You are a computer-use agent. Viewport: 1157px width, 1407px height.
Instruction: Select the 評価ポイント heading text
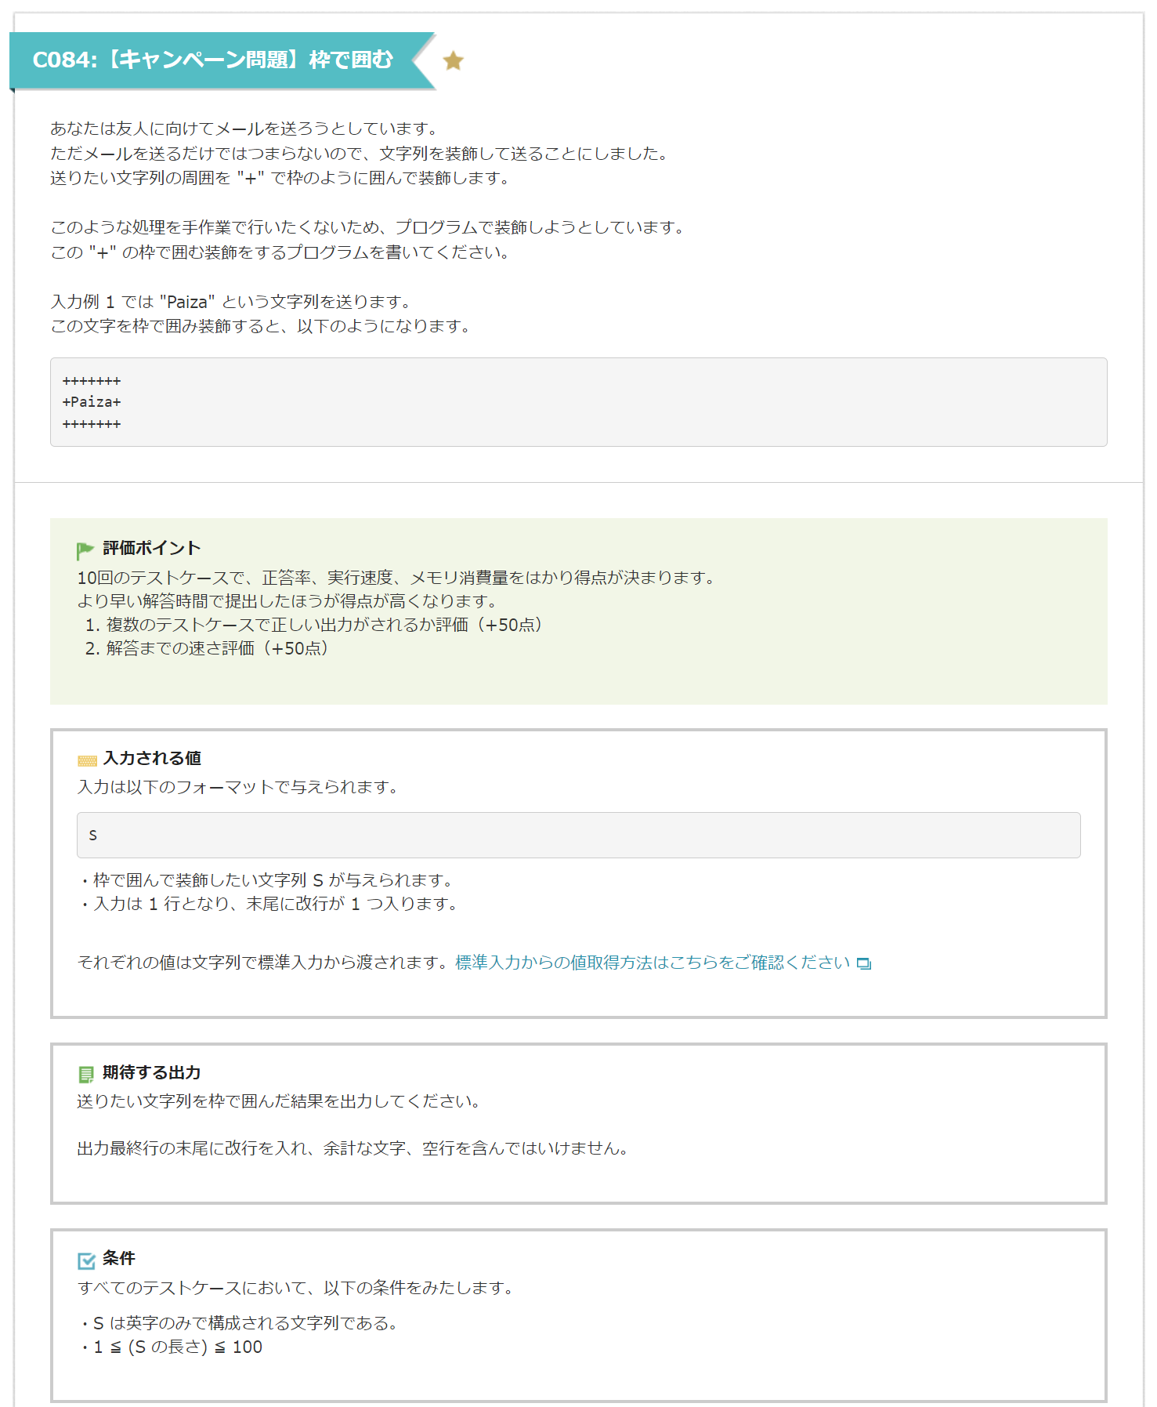[x=152, y=548]
